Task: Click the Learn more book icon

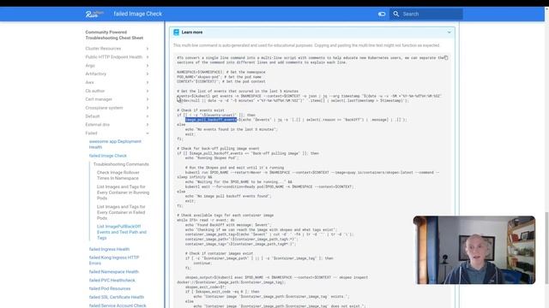Action: pyautogui.click(x=177, y=33)
